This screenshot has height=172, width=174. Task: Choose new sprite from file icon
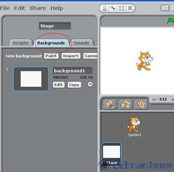click(x=126, y=105)
